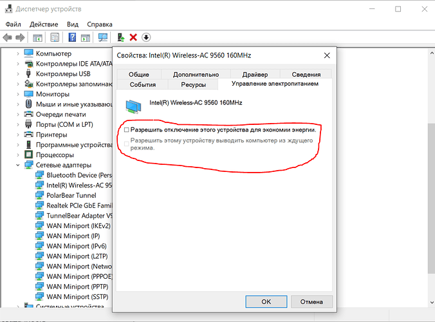
Task: Expand the Программные устройства node
Action: coord(18,145)
